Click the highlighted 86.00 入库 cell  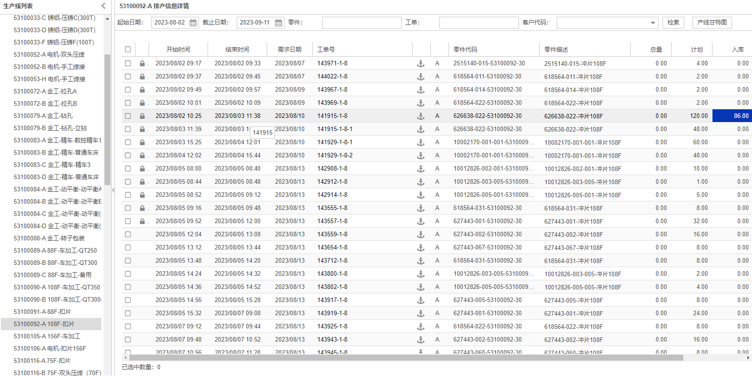tap(732, 116)
